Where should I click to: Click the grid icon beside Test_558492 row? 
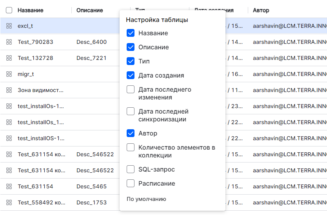coord(9,202)
